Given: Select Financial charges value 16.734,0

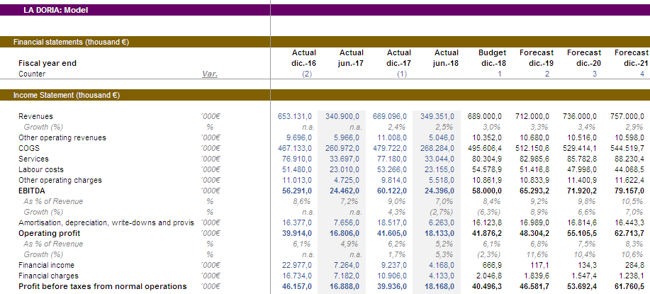Looking at the screenshot, I should [296, 276].
